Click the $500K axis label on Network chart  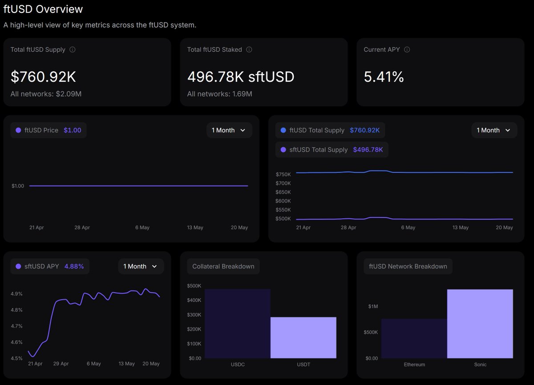click(x=370, y=332)
